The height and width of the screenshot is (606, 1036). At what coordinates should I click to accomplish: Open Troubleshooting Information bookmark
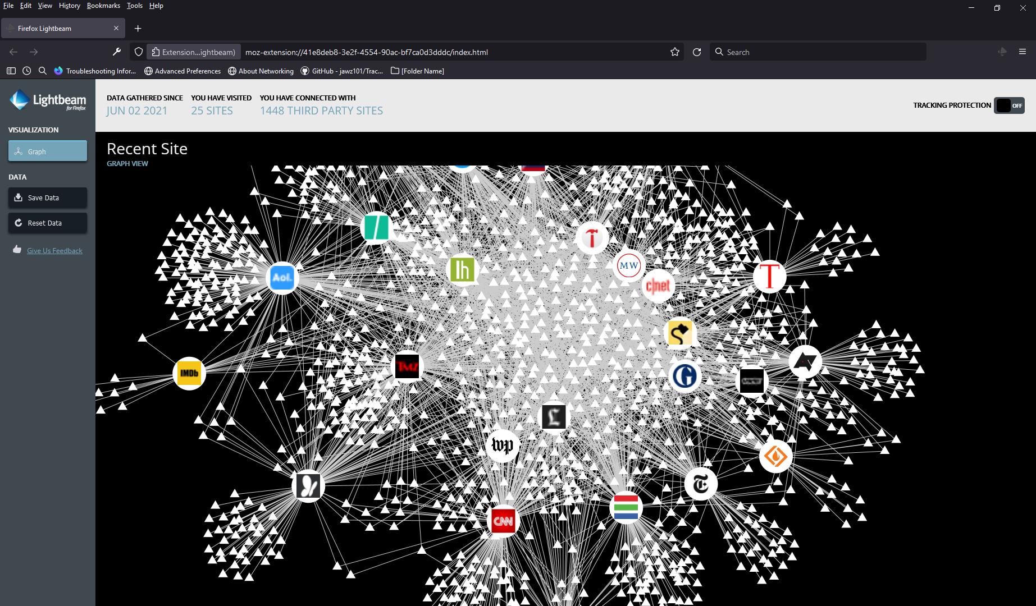[x=95, y=71]
